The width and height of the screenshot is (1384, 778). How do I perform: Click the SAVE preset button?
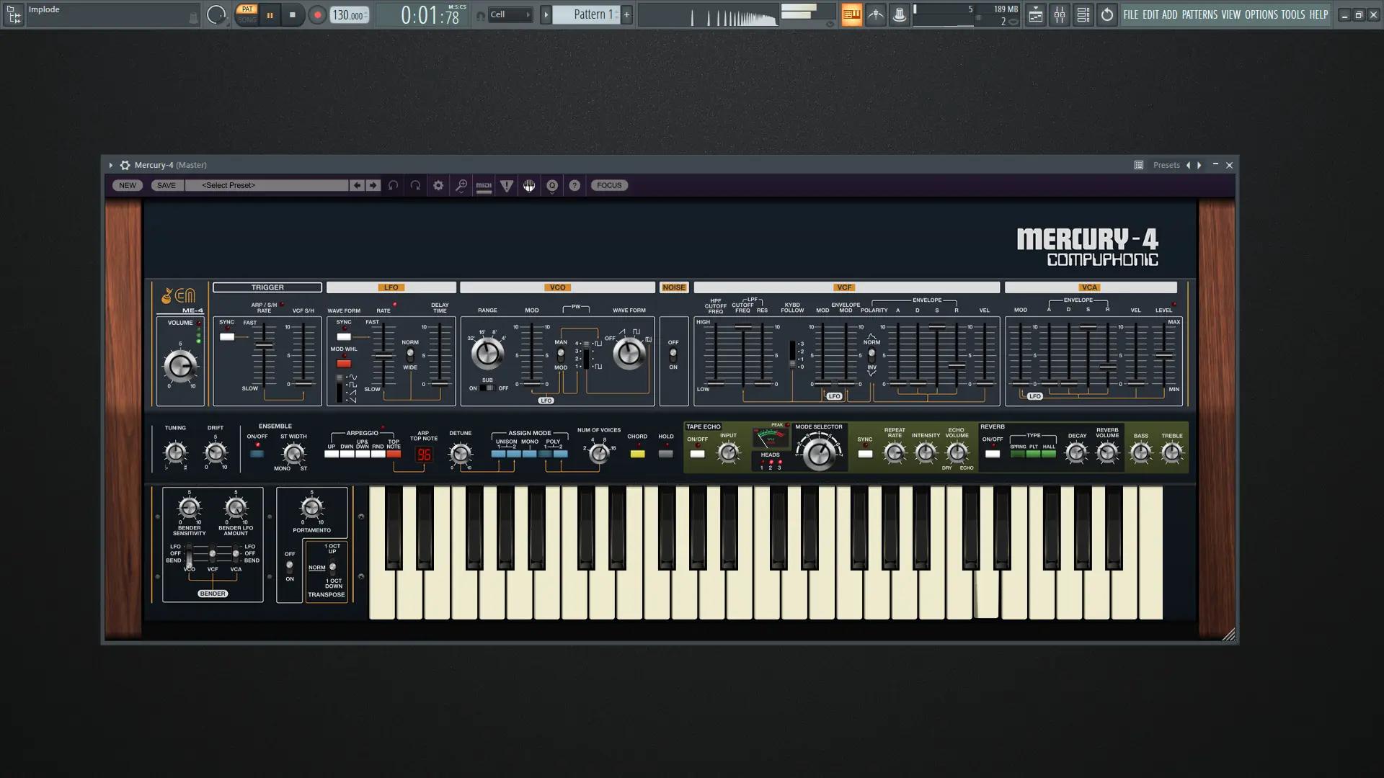pos(166,185)
